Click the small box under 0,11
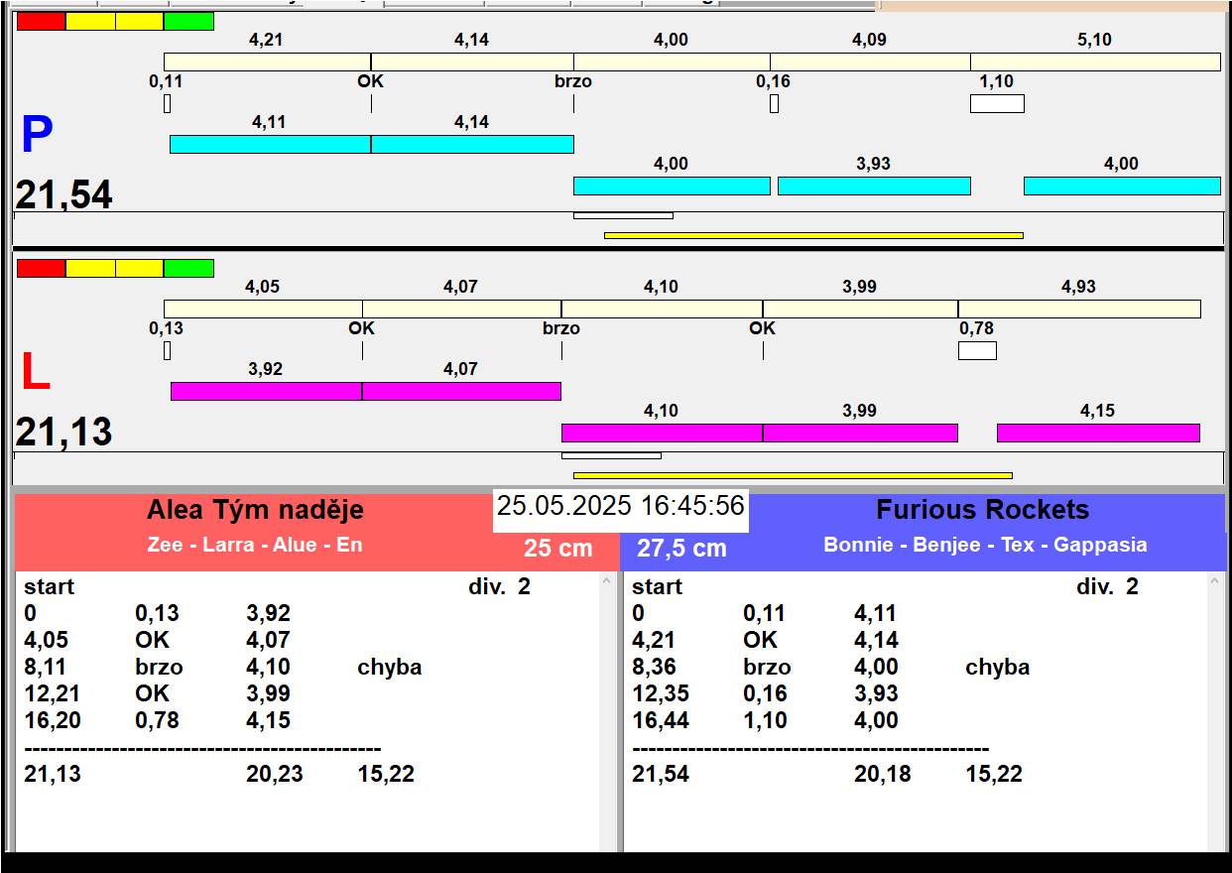This screenshot has height=873, width=1232. (167, 103)
